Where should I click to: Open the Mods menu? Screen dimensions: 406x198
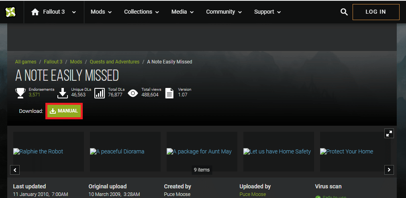pyautogui.click(x=101, y=12)
